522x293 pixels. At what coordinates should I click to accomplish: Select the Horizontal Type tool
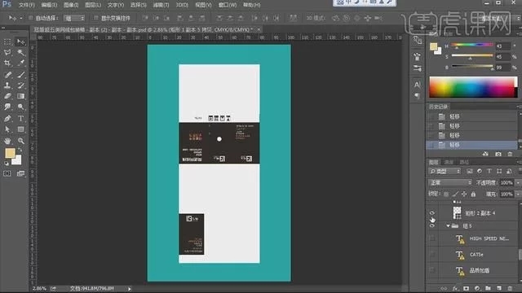[x=20, y=118]
